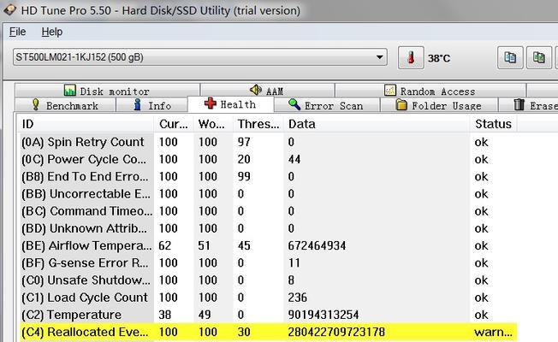Sort by the Status column header
Viewport: 558px width, 342px height.
pos(494,124)
